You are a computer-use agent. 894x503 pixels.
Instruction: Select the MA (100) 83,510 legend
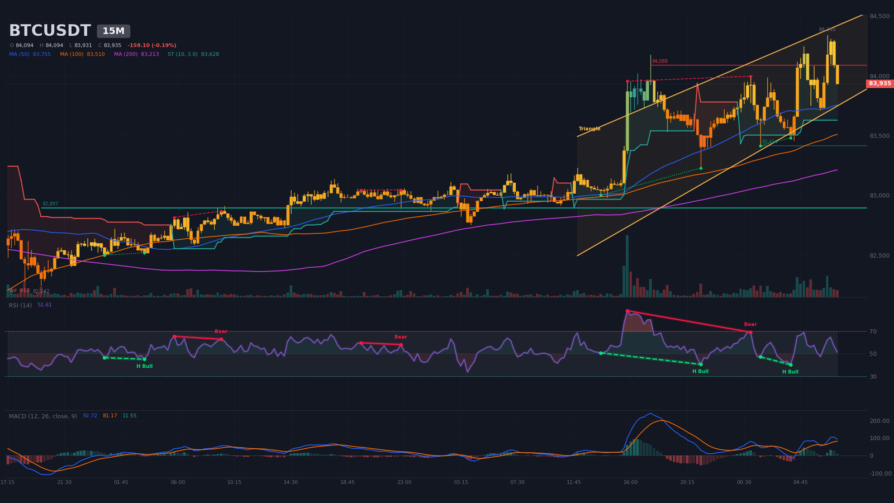82,54
